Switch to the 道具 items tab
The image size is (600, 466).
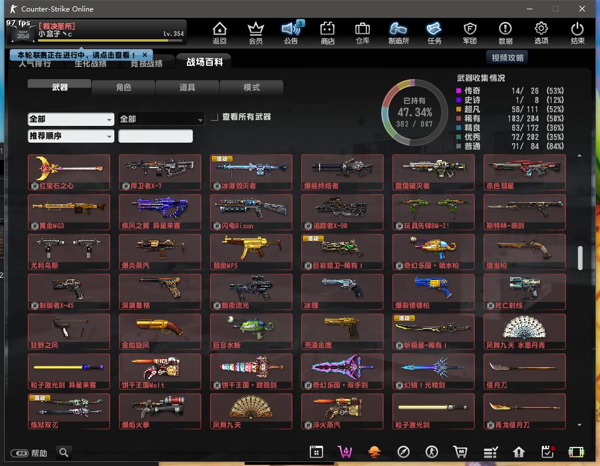pyautogui.click(x=187, y=87)
